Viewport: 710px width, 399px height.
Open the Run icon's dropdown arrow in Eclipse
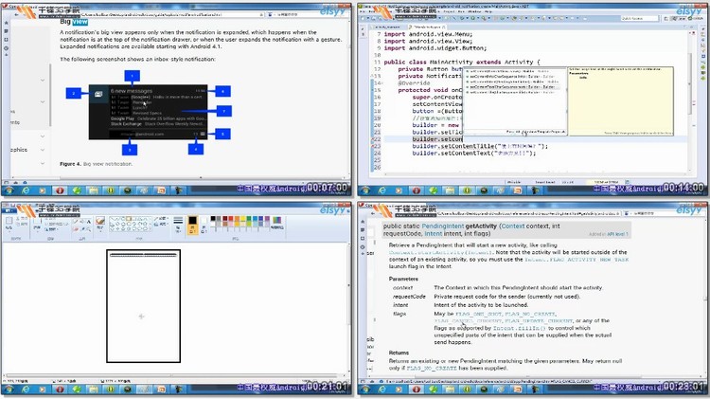coord(478,18)
